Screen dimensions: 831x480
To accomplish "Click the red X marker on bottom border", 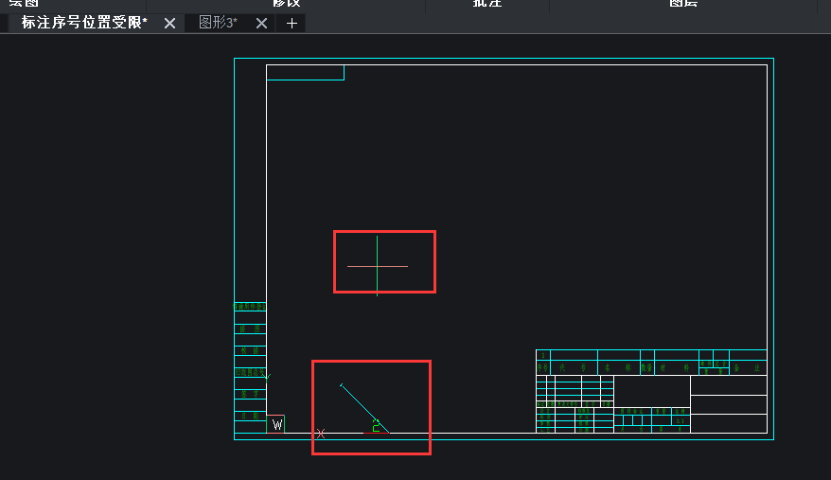I will 320,434.
